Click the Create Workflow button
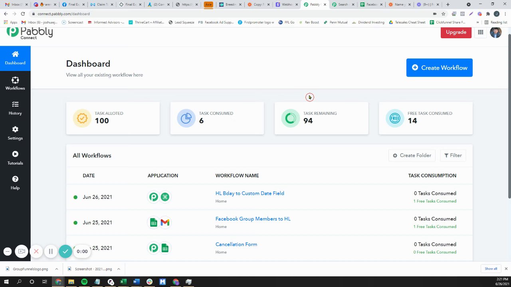511x287 pixels. click(x=439, y=68)
